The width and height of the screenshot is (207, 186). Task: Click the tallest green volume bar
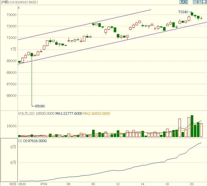[x=192, y=126]
